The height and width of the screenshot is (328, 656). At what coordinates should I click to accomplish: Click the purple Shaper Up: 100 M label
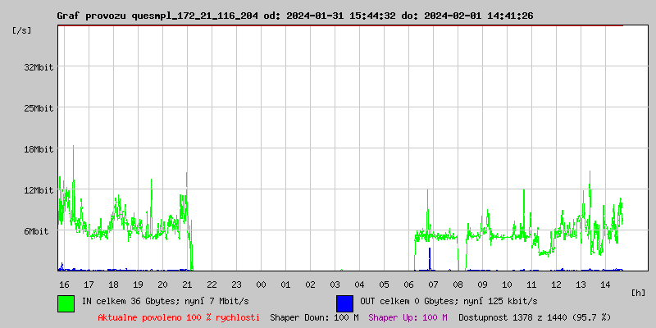tap(408, 317)
